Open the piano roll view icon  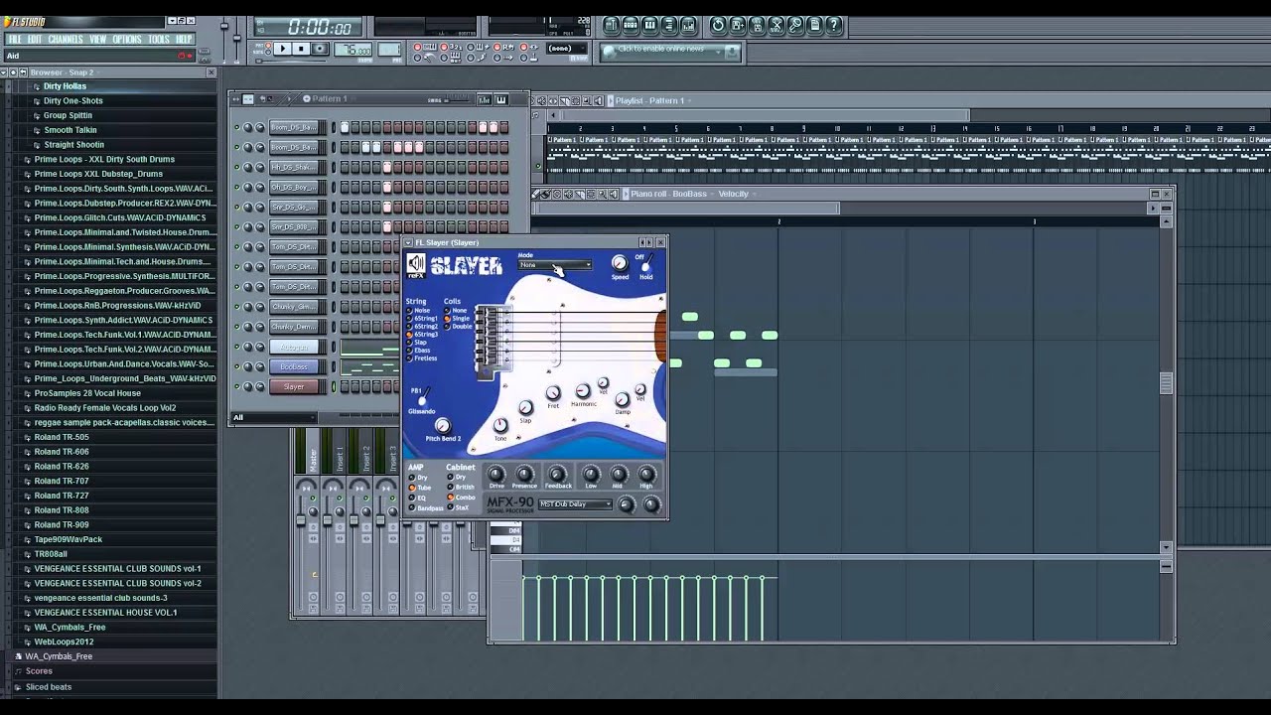pyautogui.click(x=650, y=25)
